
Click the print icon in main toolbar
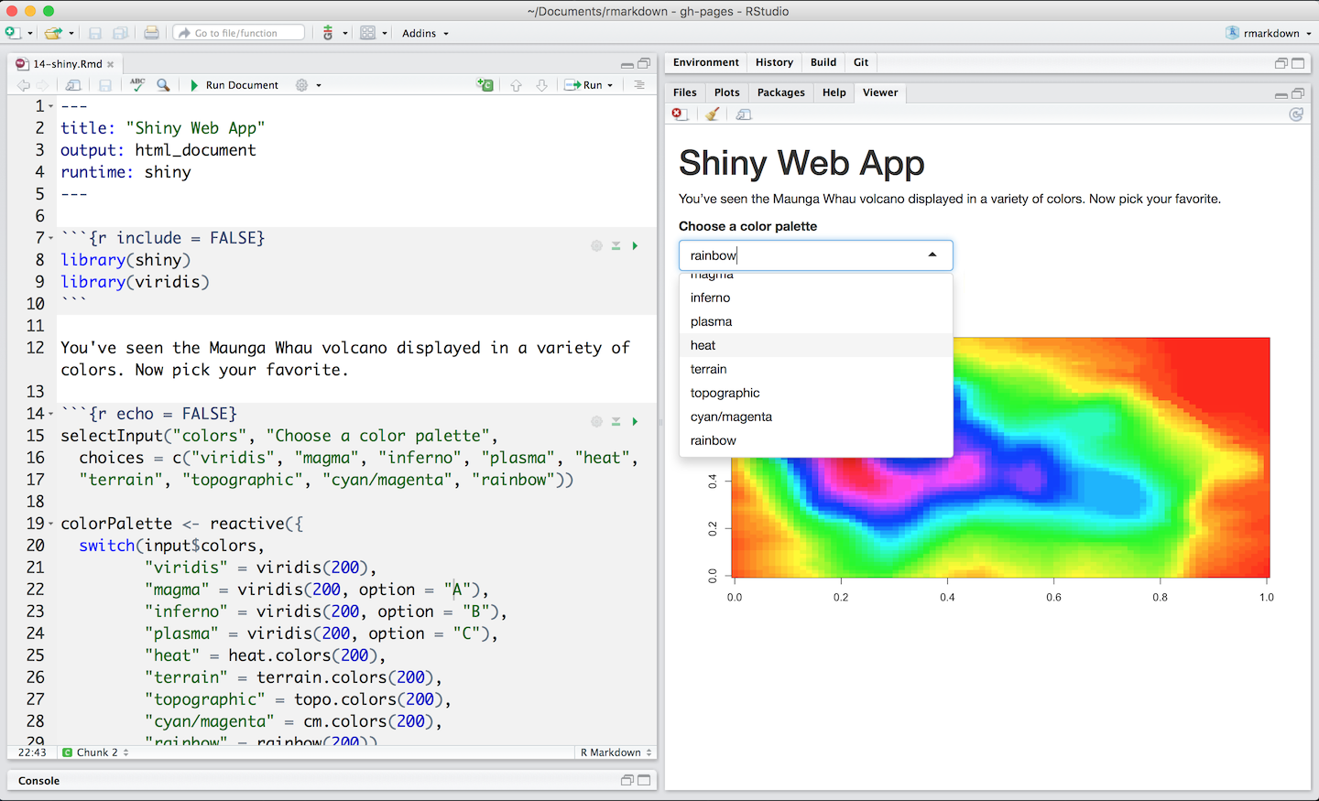click(151, 33)
